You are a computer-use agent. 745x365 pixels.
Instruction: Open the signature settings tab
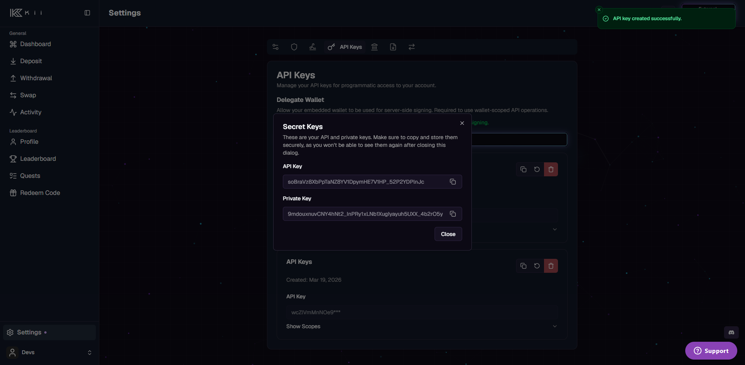coord(313,47)
